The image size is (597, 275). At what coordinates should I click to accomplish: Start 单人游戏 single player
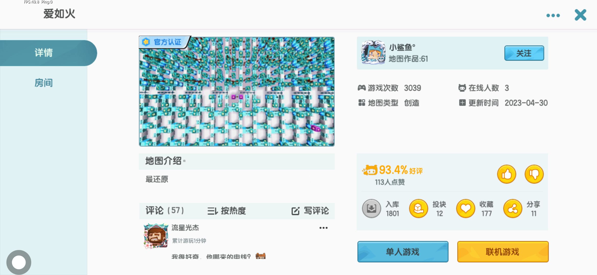[x=403, y=252]
